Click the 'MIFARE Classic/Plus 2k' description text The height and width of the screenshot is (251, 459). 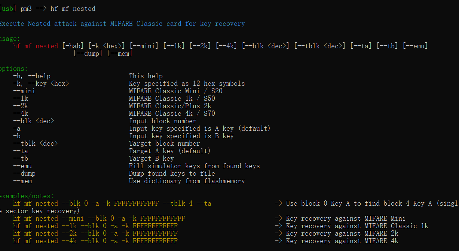point(170,106)
